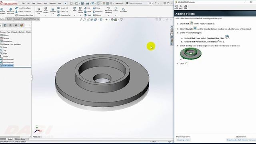
Task: Open the Hole Wizard tool
Action: click(x=46, y=10)
